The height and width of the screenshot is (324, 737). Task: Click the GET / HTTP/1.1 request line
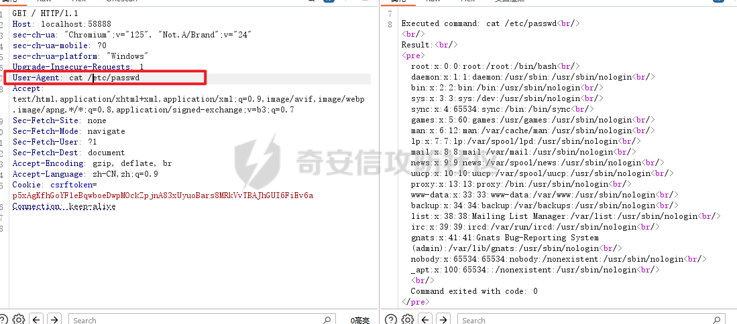click(46, 13)
